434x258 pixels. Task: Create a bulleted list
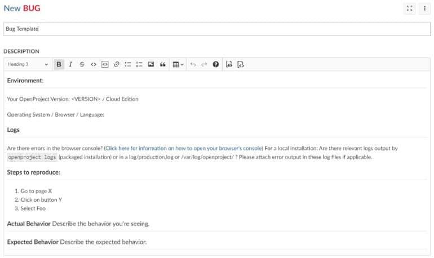tap(128, 64)
